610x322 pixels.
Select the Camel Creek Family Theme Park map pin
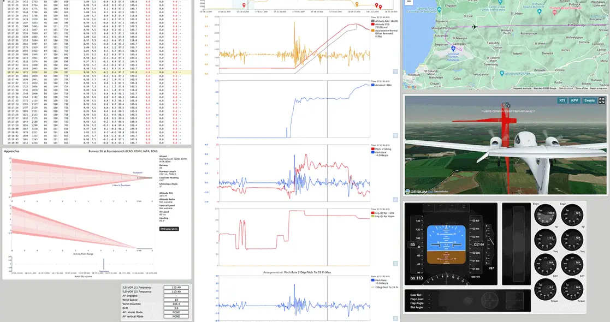(x=500, y=3)
